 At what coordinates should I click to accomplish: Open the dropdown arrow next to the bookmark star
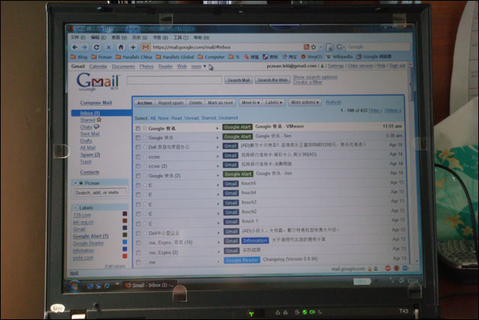click(x=320, y=46)
